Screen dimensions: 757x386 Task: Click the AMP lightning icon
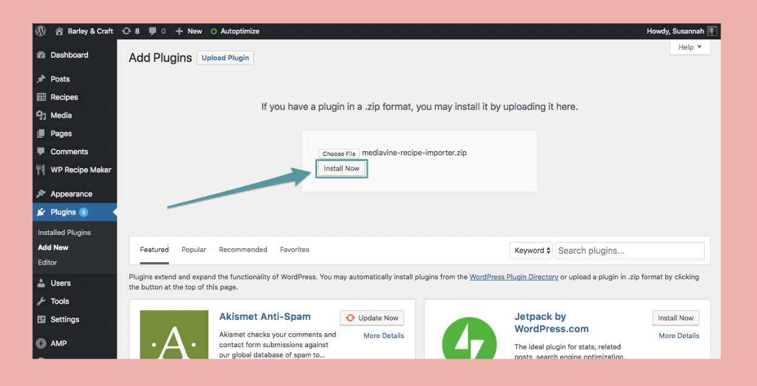coord(41,344)
